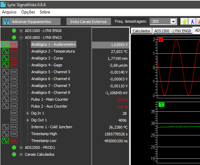
Task: Toggle graph display for Analógico 3 - Curso
Action: coord(5,58)
